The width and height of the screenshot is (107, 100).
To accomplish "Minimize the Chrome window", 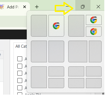I will [67, 7].
